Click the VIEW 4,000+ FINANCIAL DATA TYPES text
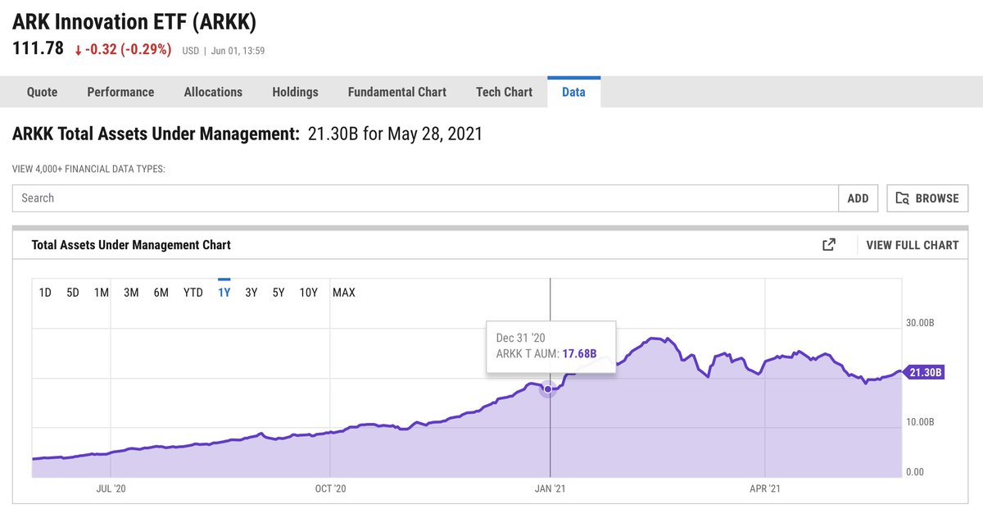 pyautogui.click(x=88, y=169)
